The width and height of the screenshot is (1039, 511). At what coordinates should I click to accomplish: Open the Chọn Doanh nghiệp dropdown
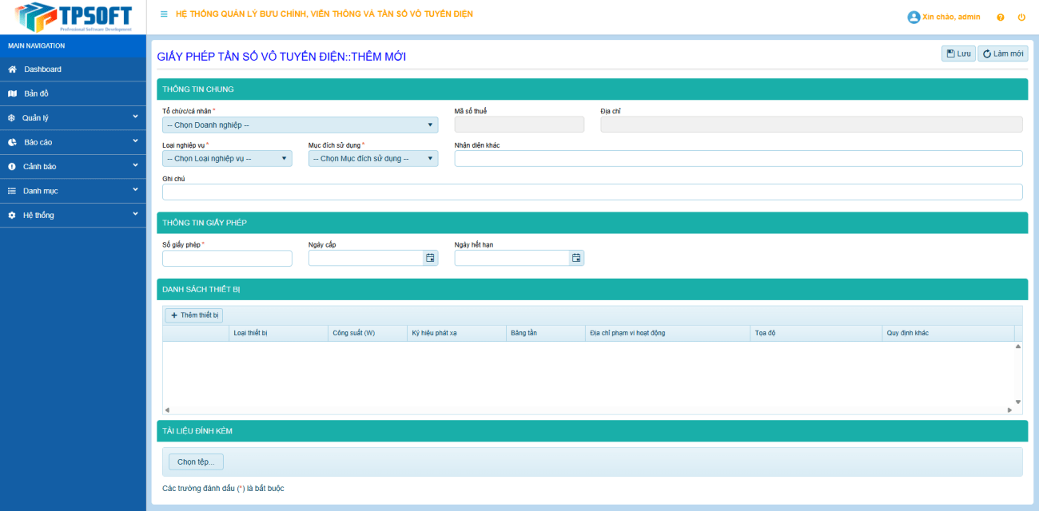pos(300,125)
